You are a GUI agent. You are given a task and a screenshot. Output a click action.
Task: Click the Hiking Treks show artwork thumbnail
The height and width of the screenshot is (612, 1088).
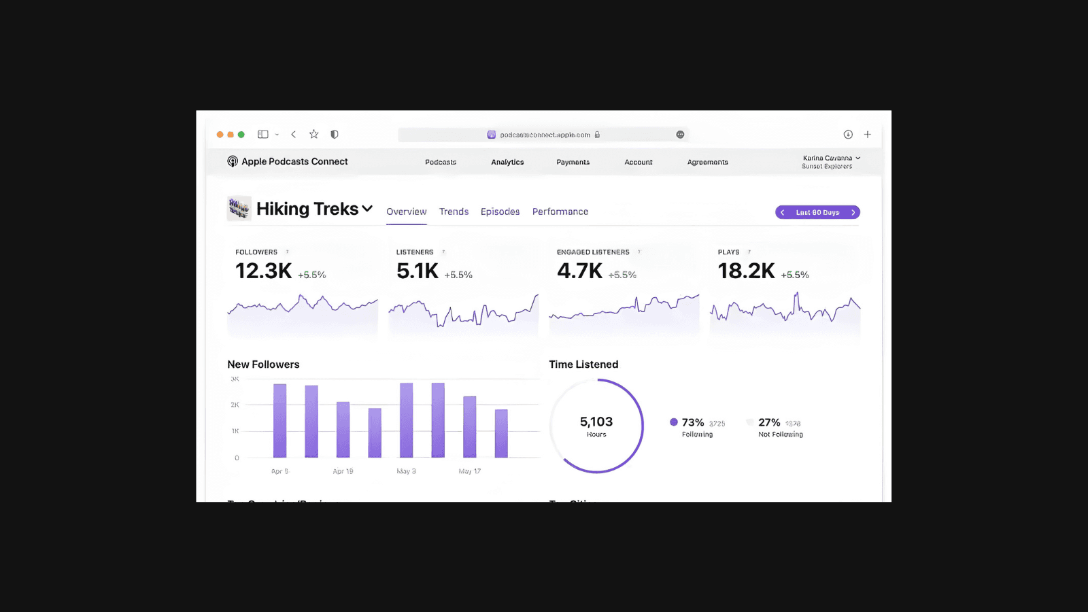239,208
